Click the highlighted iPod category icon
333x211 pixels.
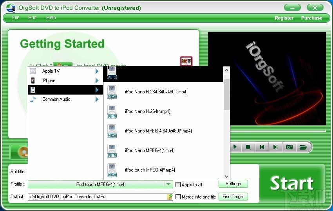pyautogui.click(x=33, y=90)
